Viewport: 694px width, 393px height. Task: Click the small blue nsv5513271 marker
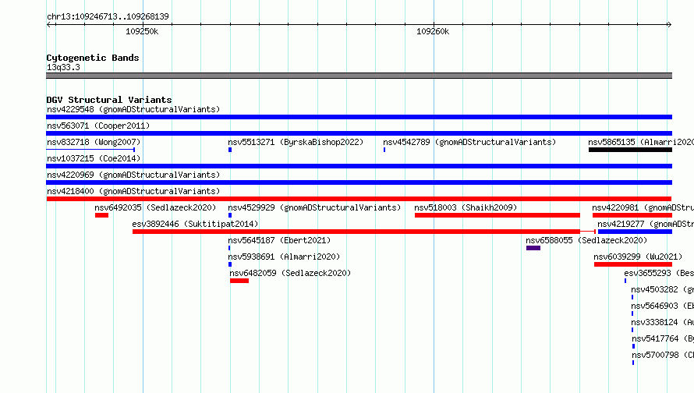pyautogui.click(x=230, y=150)
